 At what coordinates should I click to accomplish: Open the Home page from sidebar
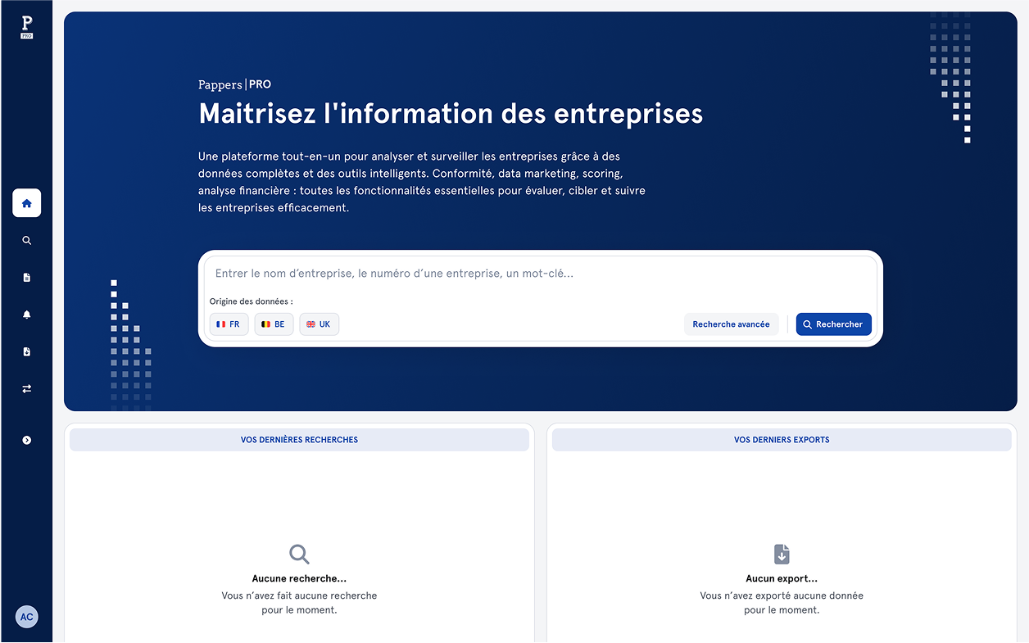tap(27, 203)
